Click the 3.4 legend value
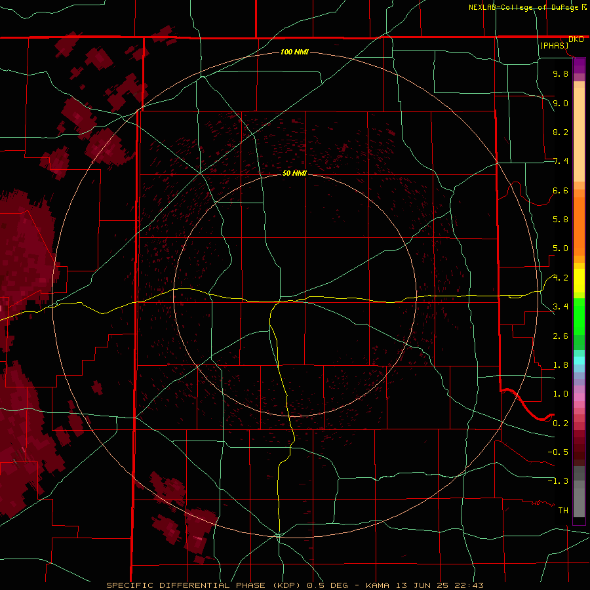Viewport: 590px width, 590px height. pos(560,307)
